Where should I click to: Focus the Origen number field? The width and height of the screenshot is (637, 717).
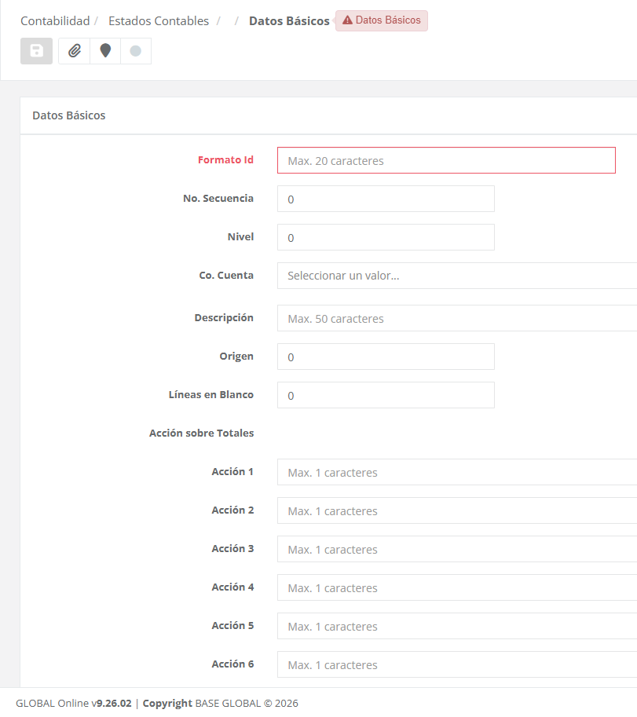click(386, 357)
